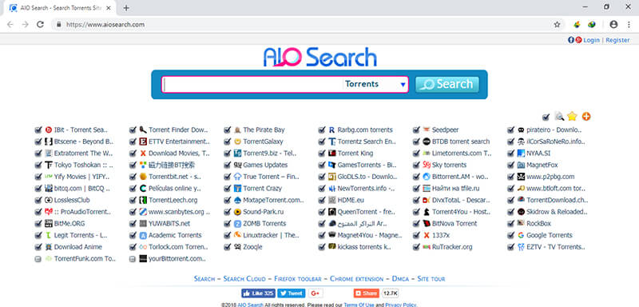This screenshot has height=307, width=639.
Task: Open the Chrome three-dot menu
Action: coord(629,25)
